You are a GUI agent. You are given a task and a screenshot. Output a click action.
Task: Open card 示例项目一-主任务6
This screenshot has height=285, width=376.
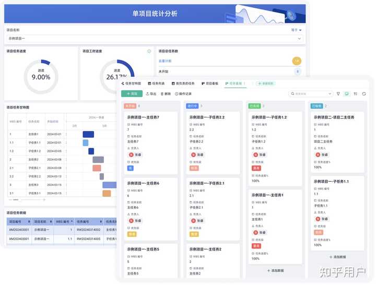click(x=151, y=209)
